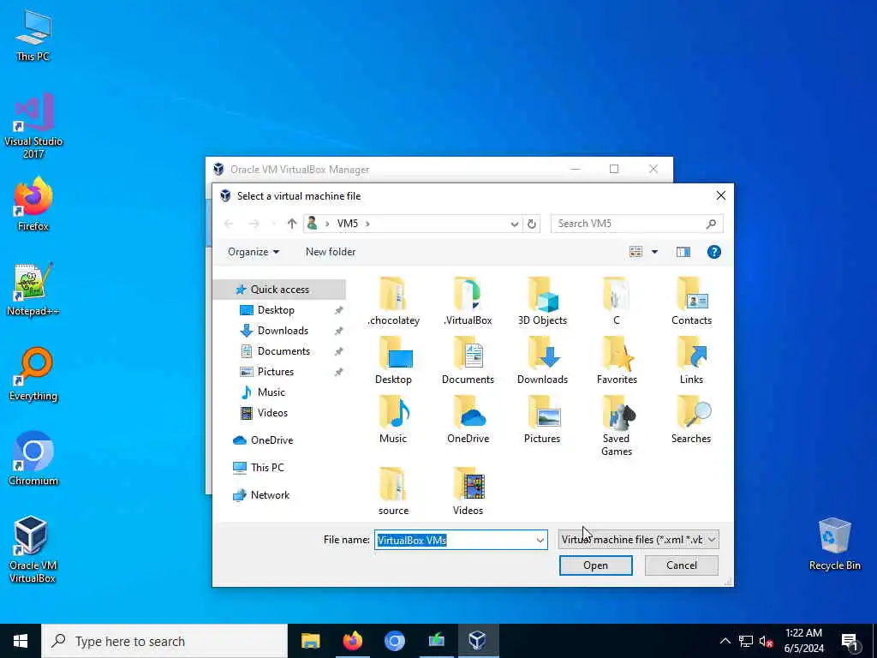Select the source folder
The width and height of the screenshot is (877, 658).
pyautogui.click(x=393, y=492)
